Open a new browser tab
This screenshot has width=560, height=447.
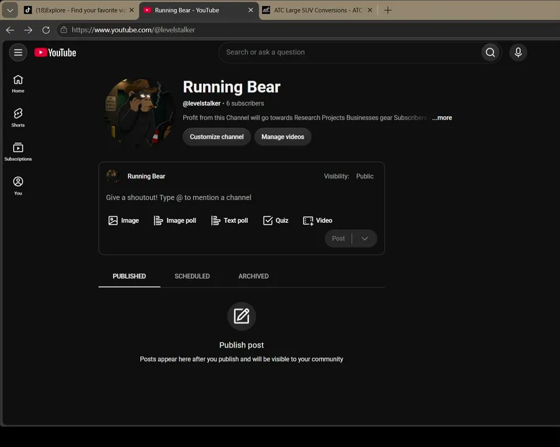click(x=388, y=10)
